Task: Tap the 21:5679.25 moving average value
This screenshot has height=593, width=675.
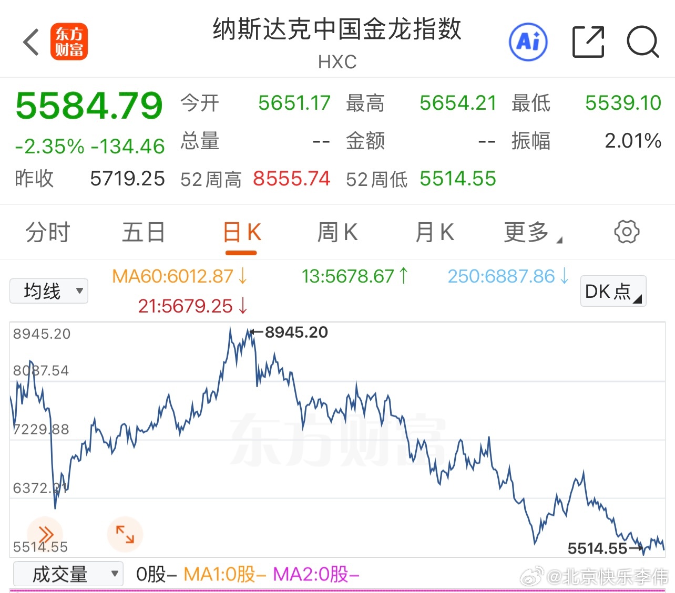Action: (x=193, y=306)
